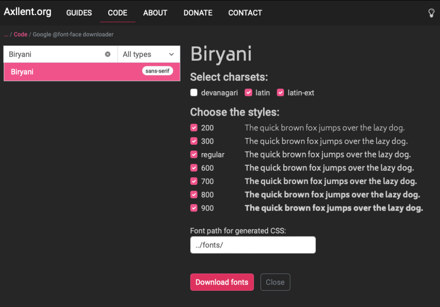The height and width of the screenshot is (307, 440).
Task: Uncheck the 900 weight style
Action: coord(194,208)
